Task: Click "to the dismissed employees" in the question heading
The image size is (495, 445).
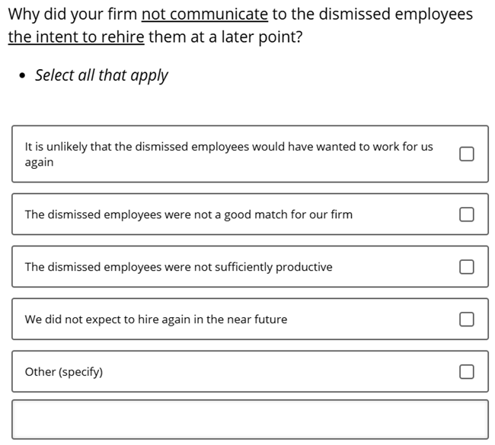Action: pyautogui.click(x=372, y=14)
